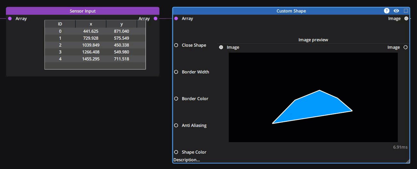
Task: Select the Sensor Input node title bar
Action: click(83, 11)
